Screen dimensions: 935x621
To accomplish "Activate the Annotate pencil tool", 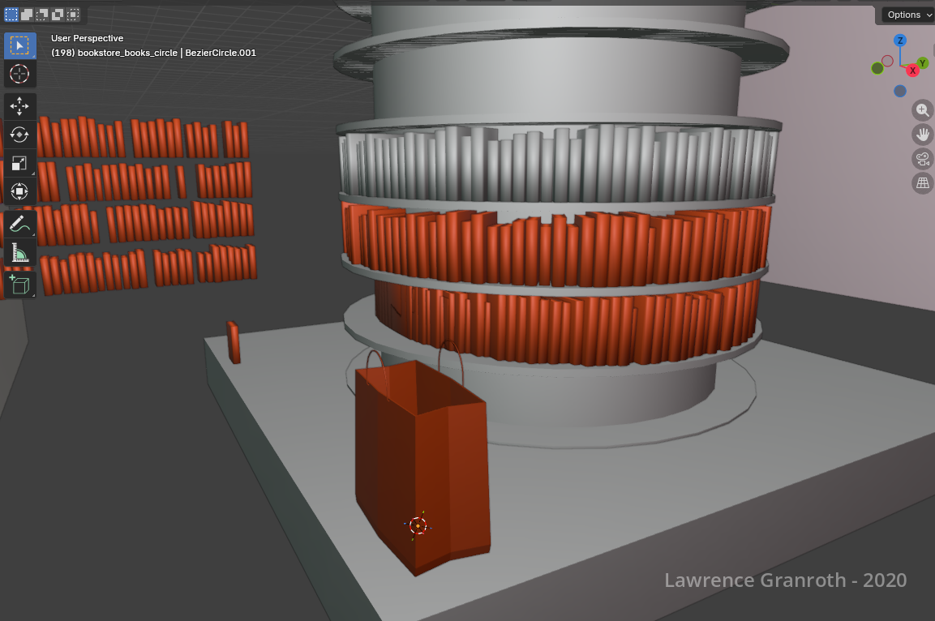I will [x=20, y=225].
